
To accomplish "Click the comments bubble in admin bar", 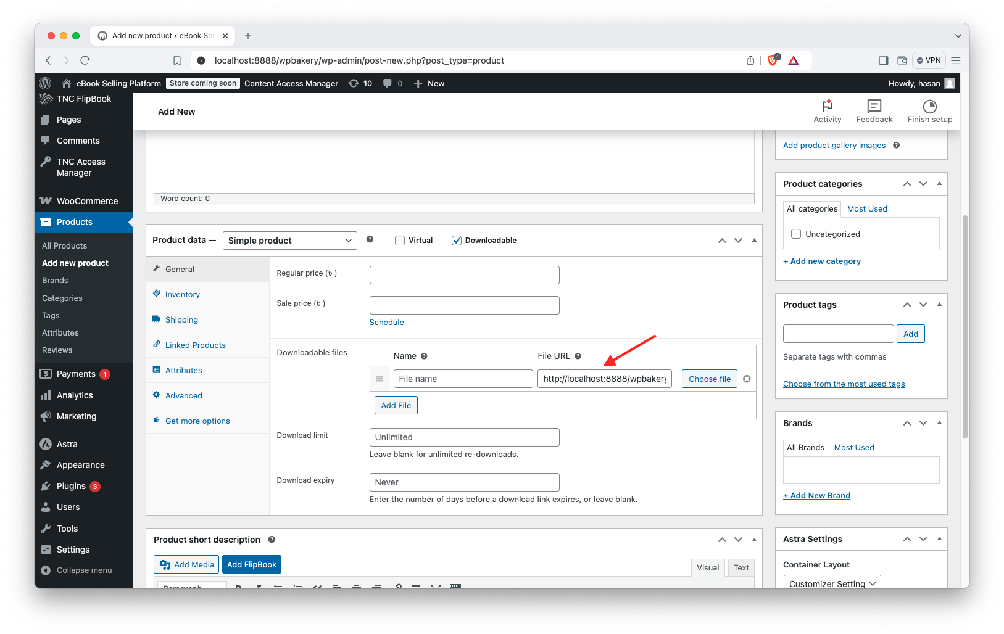I will (388, 83).
